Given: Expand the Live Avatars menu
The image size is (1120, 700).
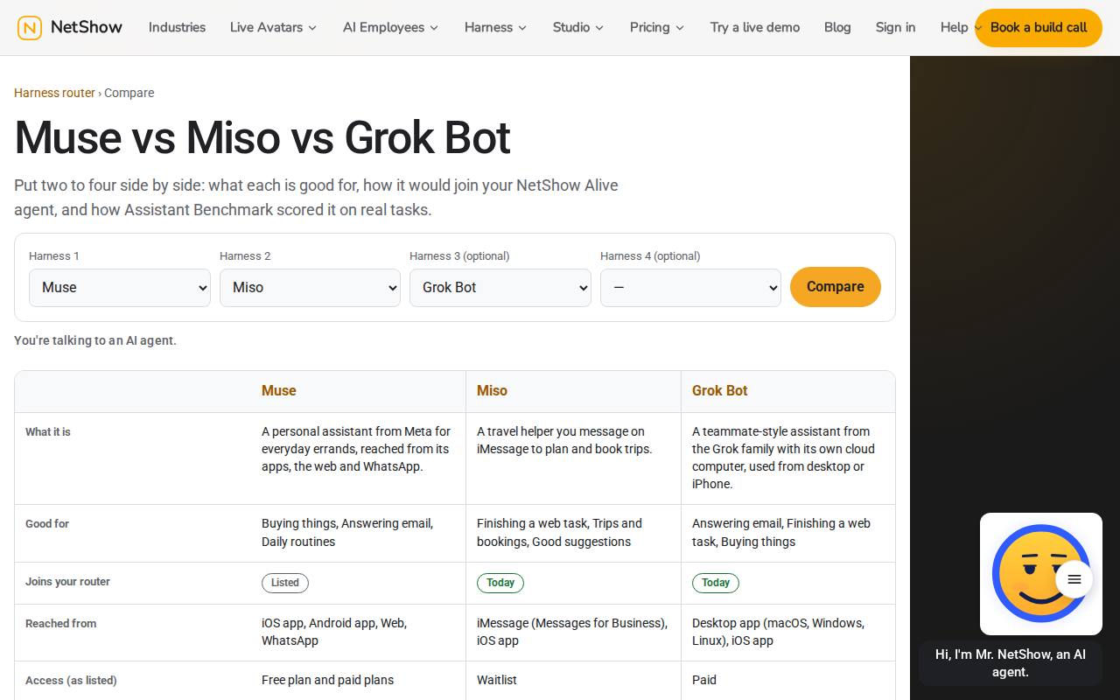Looking at the screenshot, I should tap(273, 27).
